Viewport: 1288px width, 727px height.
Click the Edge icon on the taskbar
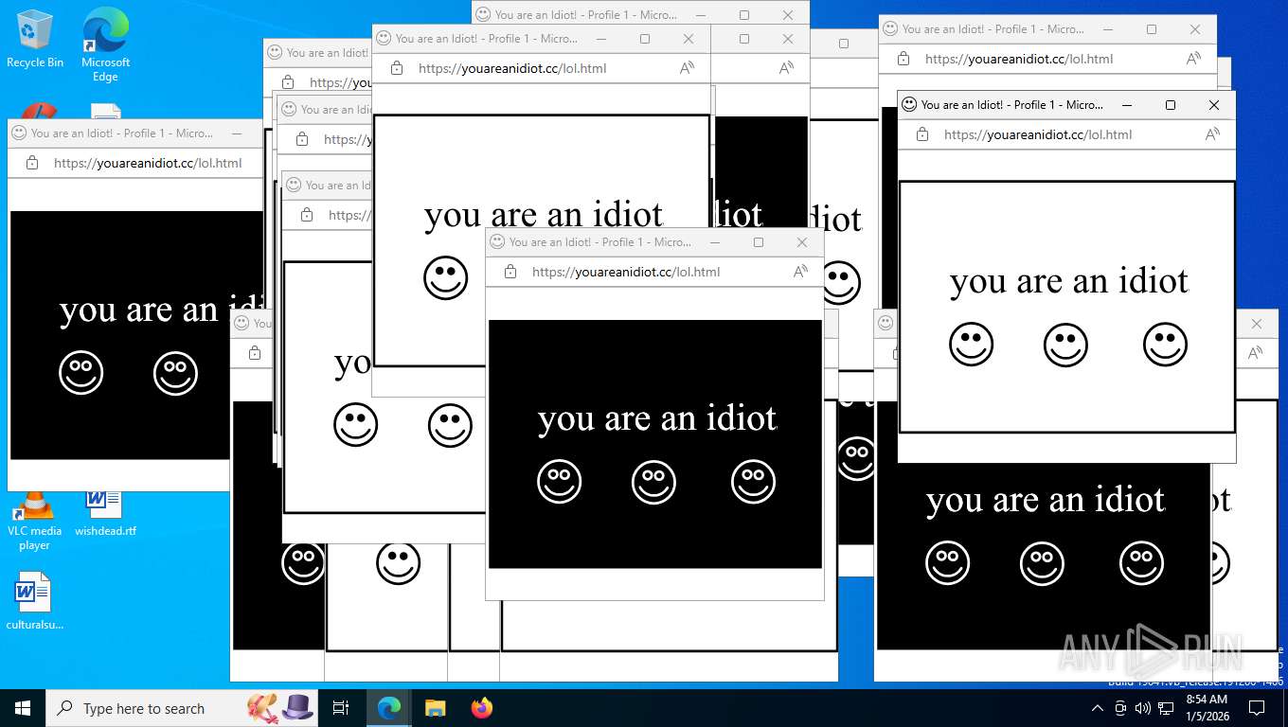[x=389, y=708]
